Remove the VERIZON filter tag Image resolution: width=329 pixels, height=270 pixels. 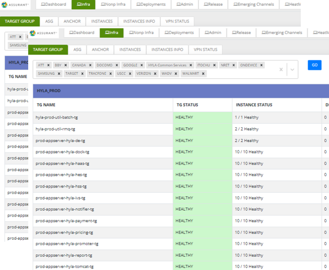(x=155, y=74)
